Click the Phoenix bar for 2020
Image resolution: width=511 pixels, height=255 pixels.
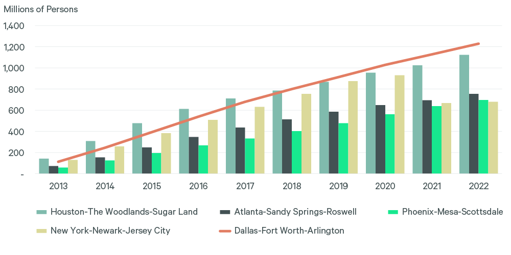coord(390,144)
